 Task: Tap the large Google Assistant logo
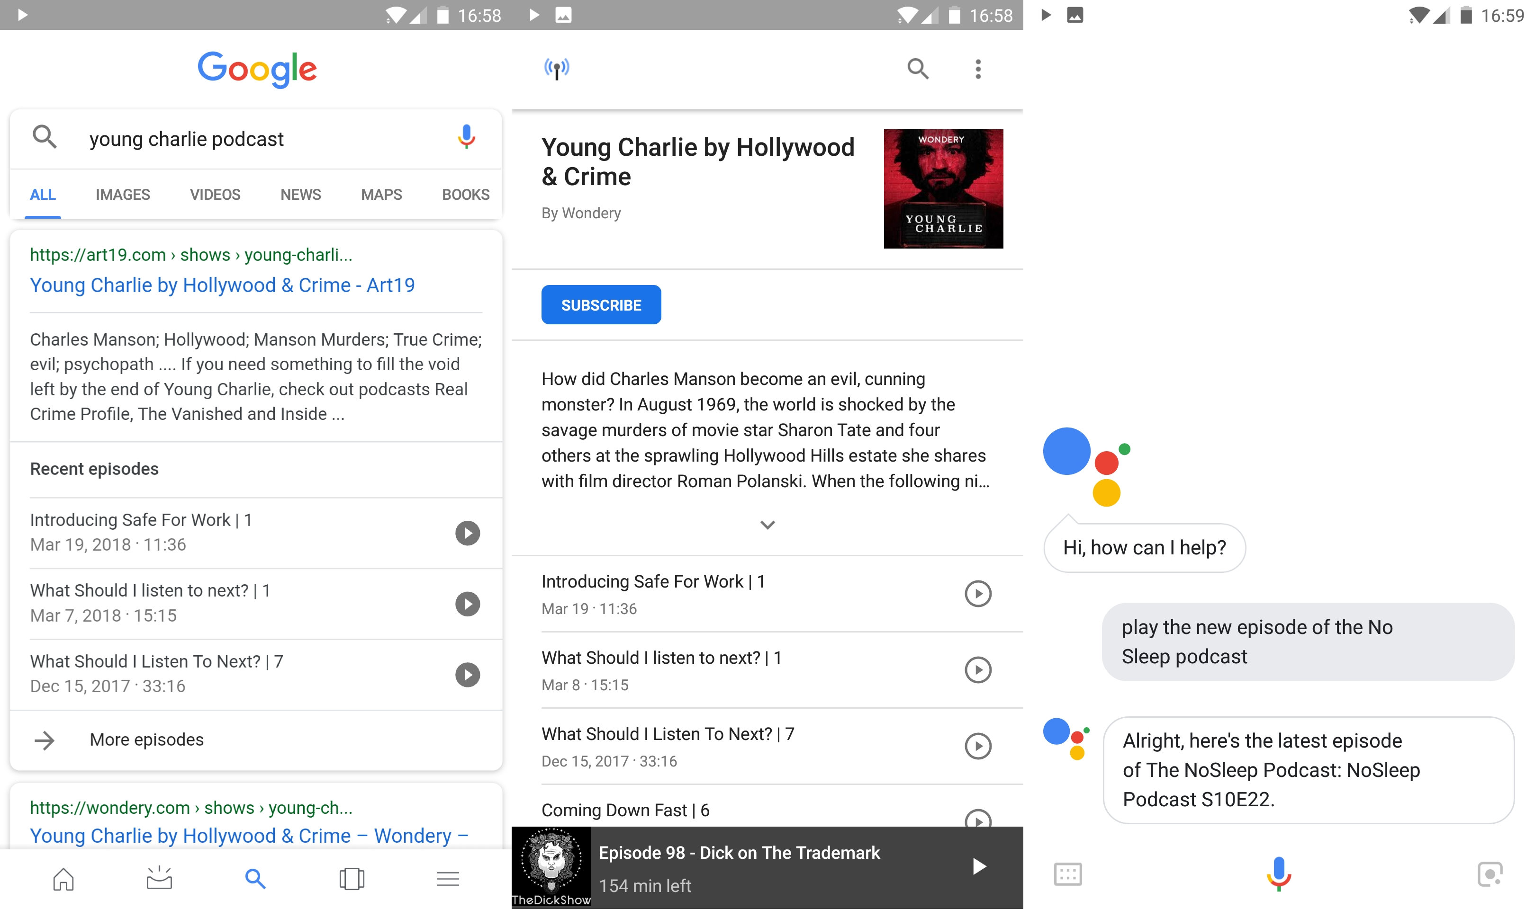tap(1086, 467)
